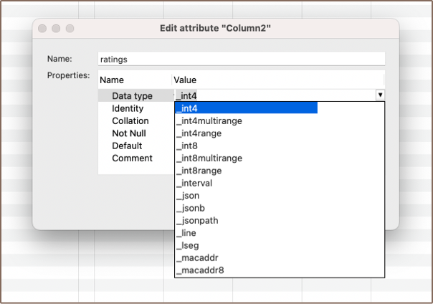Viewport: 433px width, 304px height.
Task: Select the Collation property row
Action: 130,121
